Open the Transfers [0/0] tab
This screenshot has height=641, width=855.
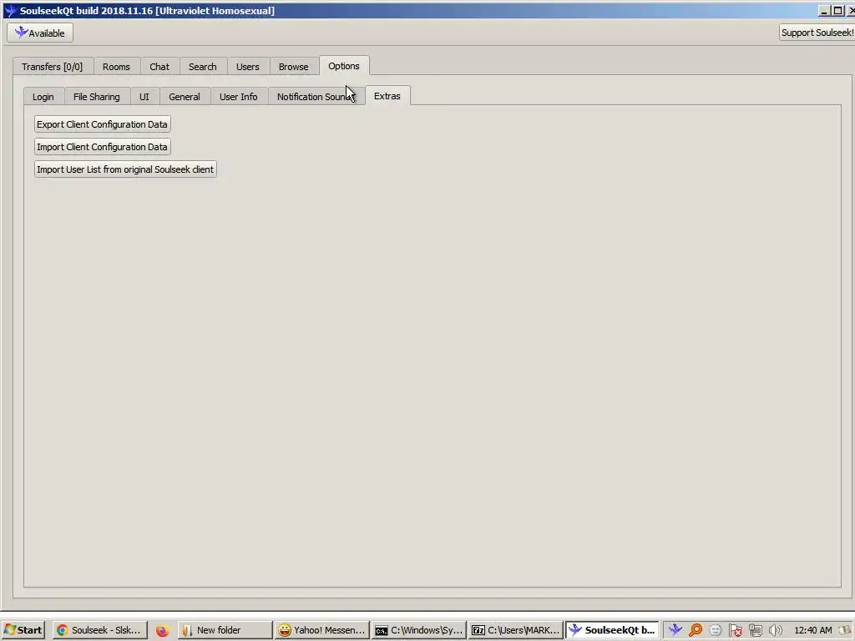pos(53,67)
